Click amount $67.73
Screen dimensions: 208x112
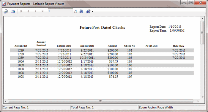[x=114, y=61]
